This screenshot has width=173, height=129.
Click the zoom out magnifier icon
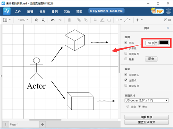[x=43, y=20]
